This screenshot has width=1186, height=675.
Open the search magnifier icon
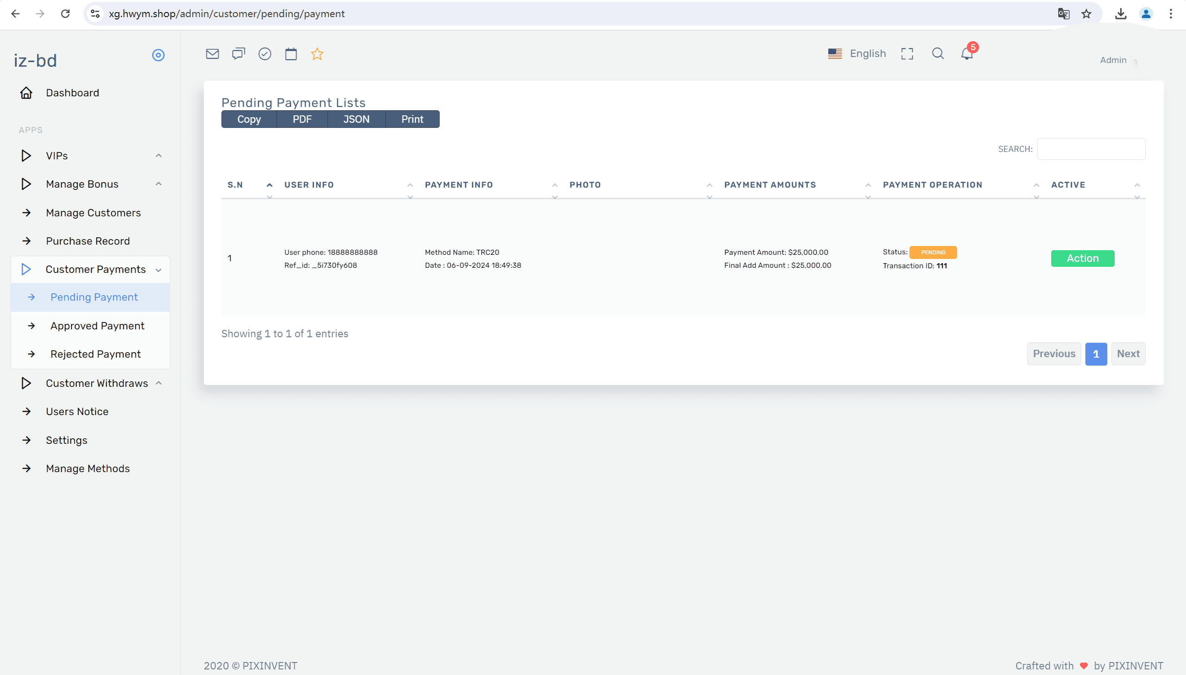[x=938, y=54]
